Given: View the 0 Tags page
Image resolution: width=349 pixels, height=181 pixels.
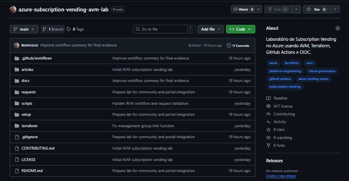Looking at the screenshot, I should coord(75,29).
